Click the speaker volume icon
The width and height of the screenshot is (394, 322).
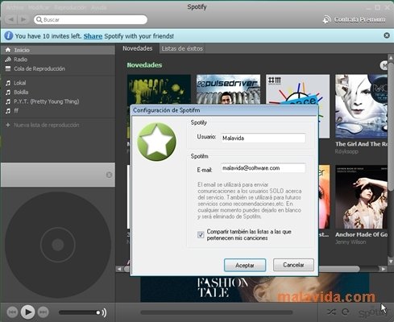(x=104, y=312)
